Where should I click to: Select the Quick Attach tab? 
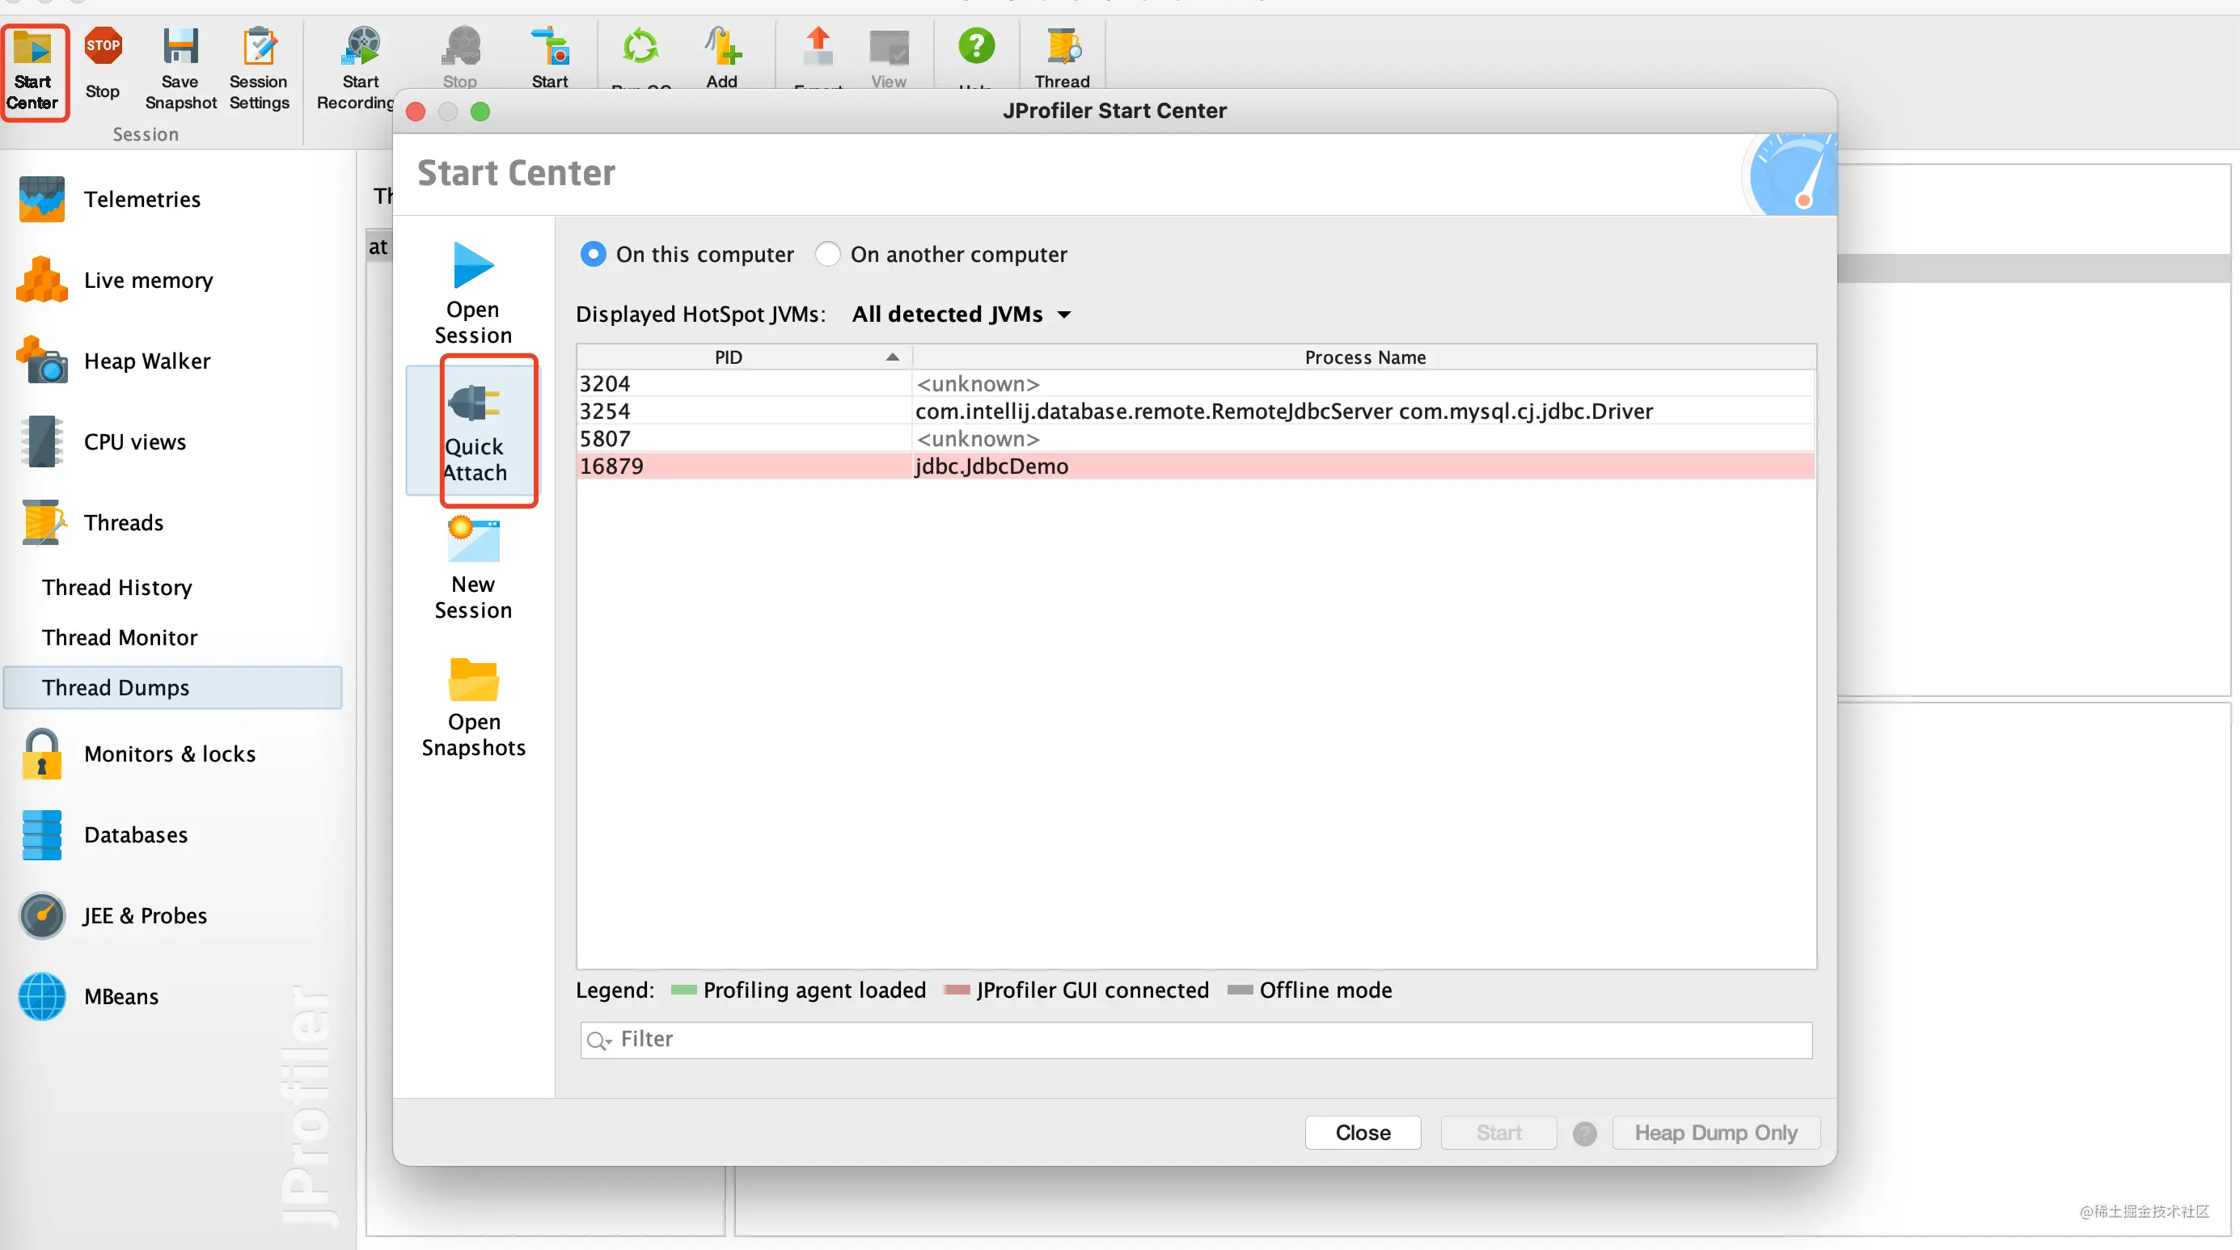(x=473, y=431)
